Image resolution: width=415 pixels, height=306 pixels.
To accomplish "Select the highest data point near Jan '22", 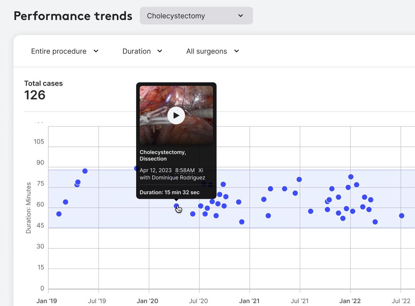I will [x=350, y=176].
